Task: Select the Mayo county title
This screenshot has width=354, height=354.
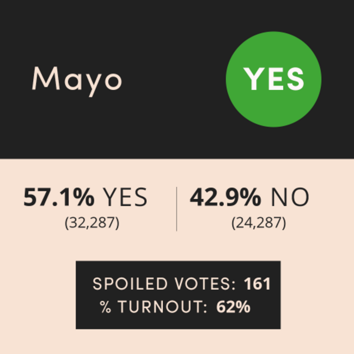Action: [77, 82]
